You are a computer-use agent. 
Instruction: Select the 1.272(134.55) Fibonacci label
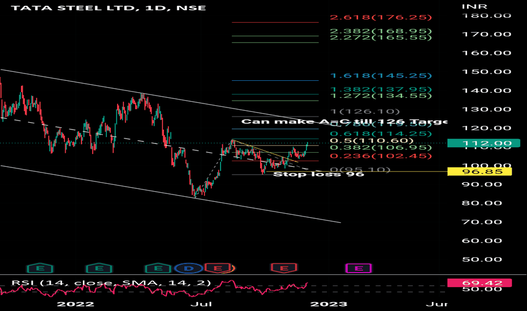(381, 96)
